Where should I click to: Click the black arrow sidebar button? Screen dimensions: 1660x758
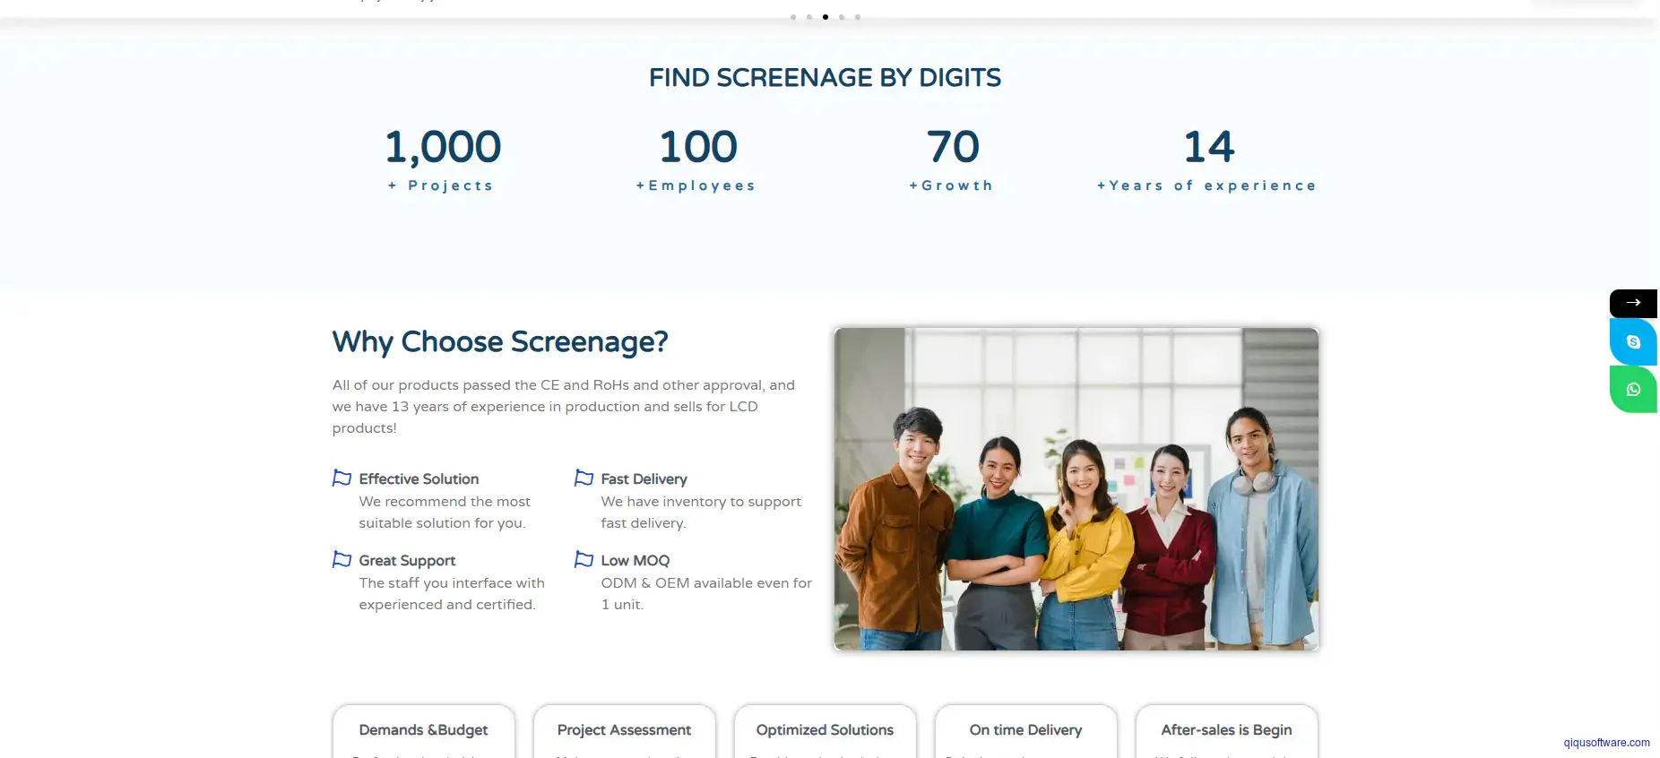coord(1633,303)
